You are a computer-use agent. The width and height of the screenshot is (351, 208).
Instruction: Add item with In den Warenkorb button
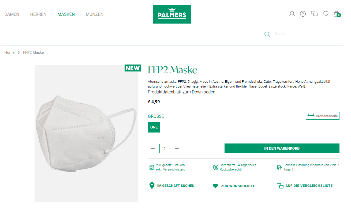click(282, 148)
